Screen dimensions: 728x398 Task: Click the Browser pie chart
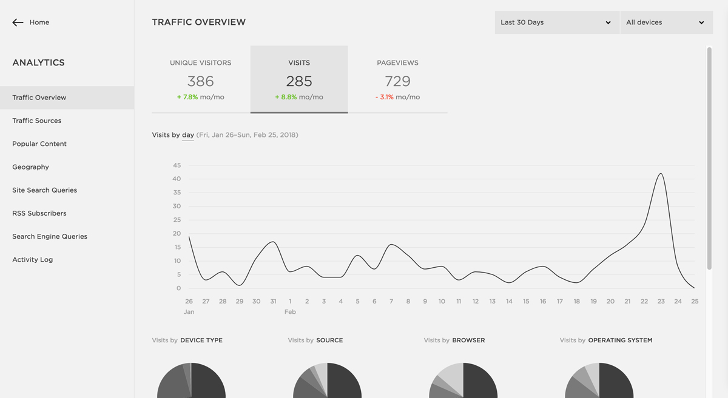coord(463,380)
